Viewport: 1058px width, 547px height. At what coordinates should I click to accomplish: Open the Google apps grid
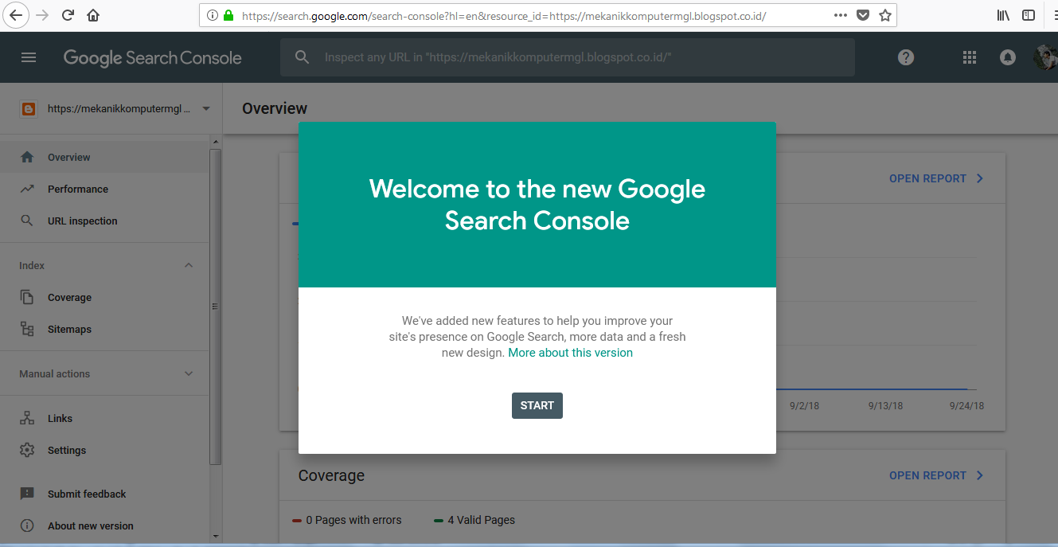pos(969,57)
